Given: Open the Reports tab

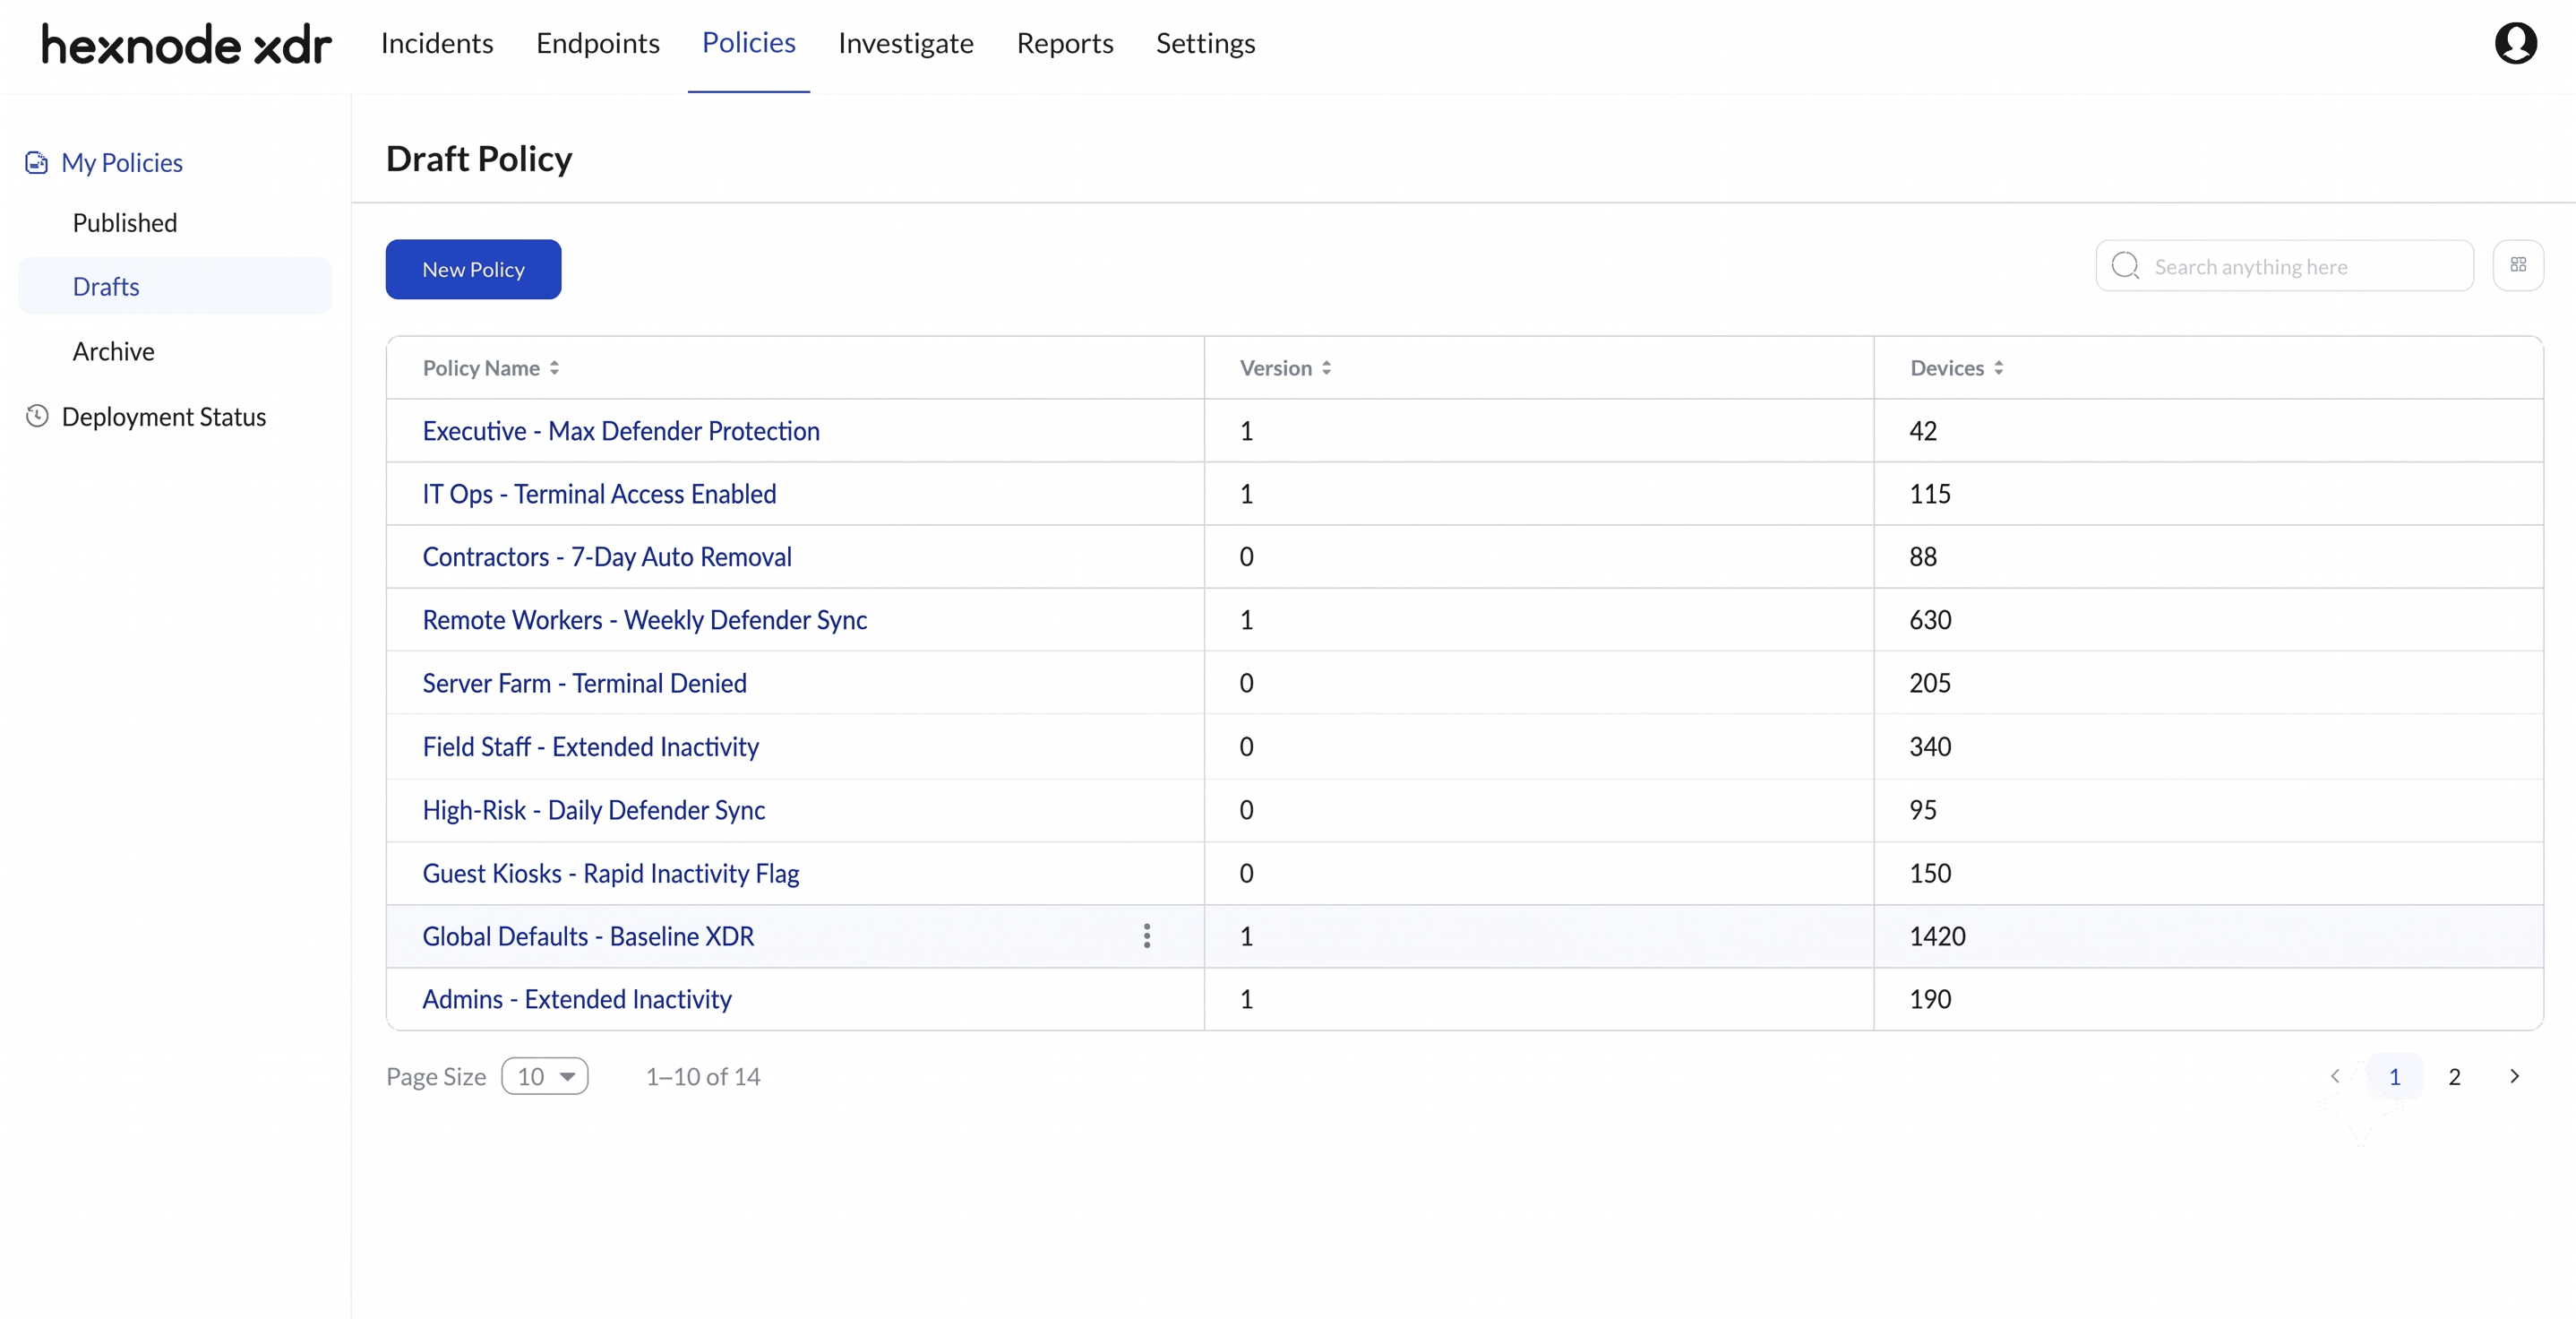Looking at the screenshot, I should (1065, 43).
